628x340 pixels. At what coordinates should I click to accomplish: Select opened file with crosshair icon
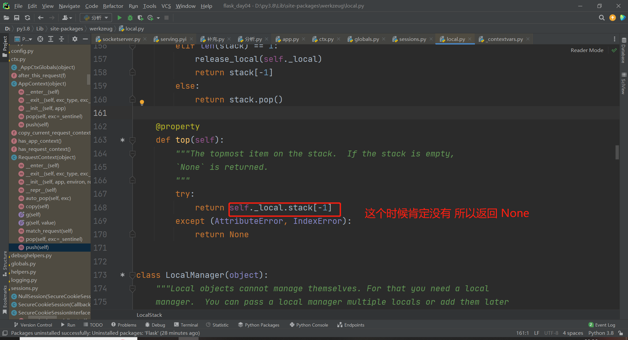pos(40,39)
